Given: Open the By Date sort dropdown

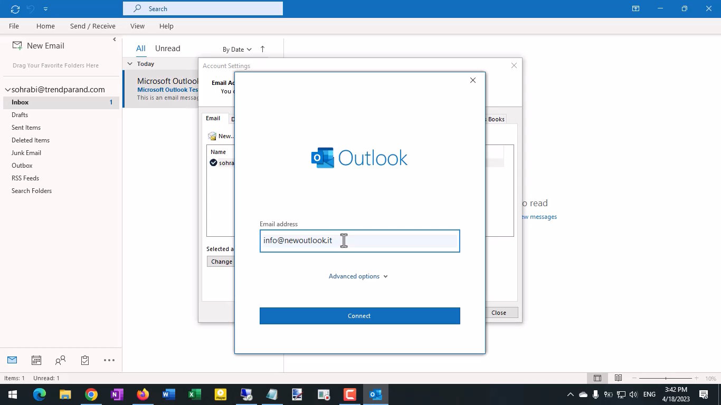Looking at the screenshot, I should [237, 50].
